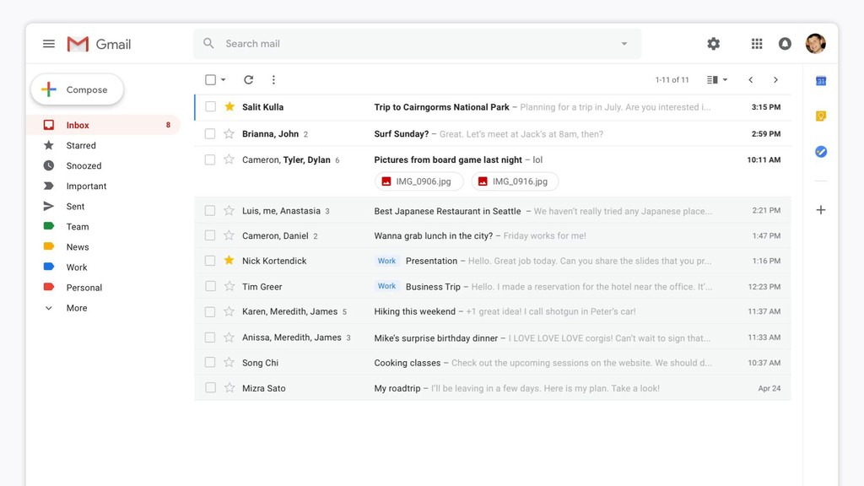Star the Cameron, Tyler, Dylan email
The width and height of the screenshot is (864, 486).
tap(229, 159)
